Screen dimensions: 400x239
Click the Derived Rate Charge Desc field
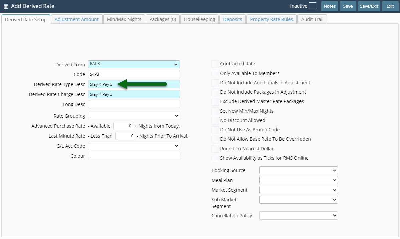pos(134,94)
